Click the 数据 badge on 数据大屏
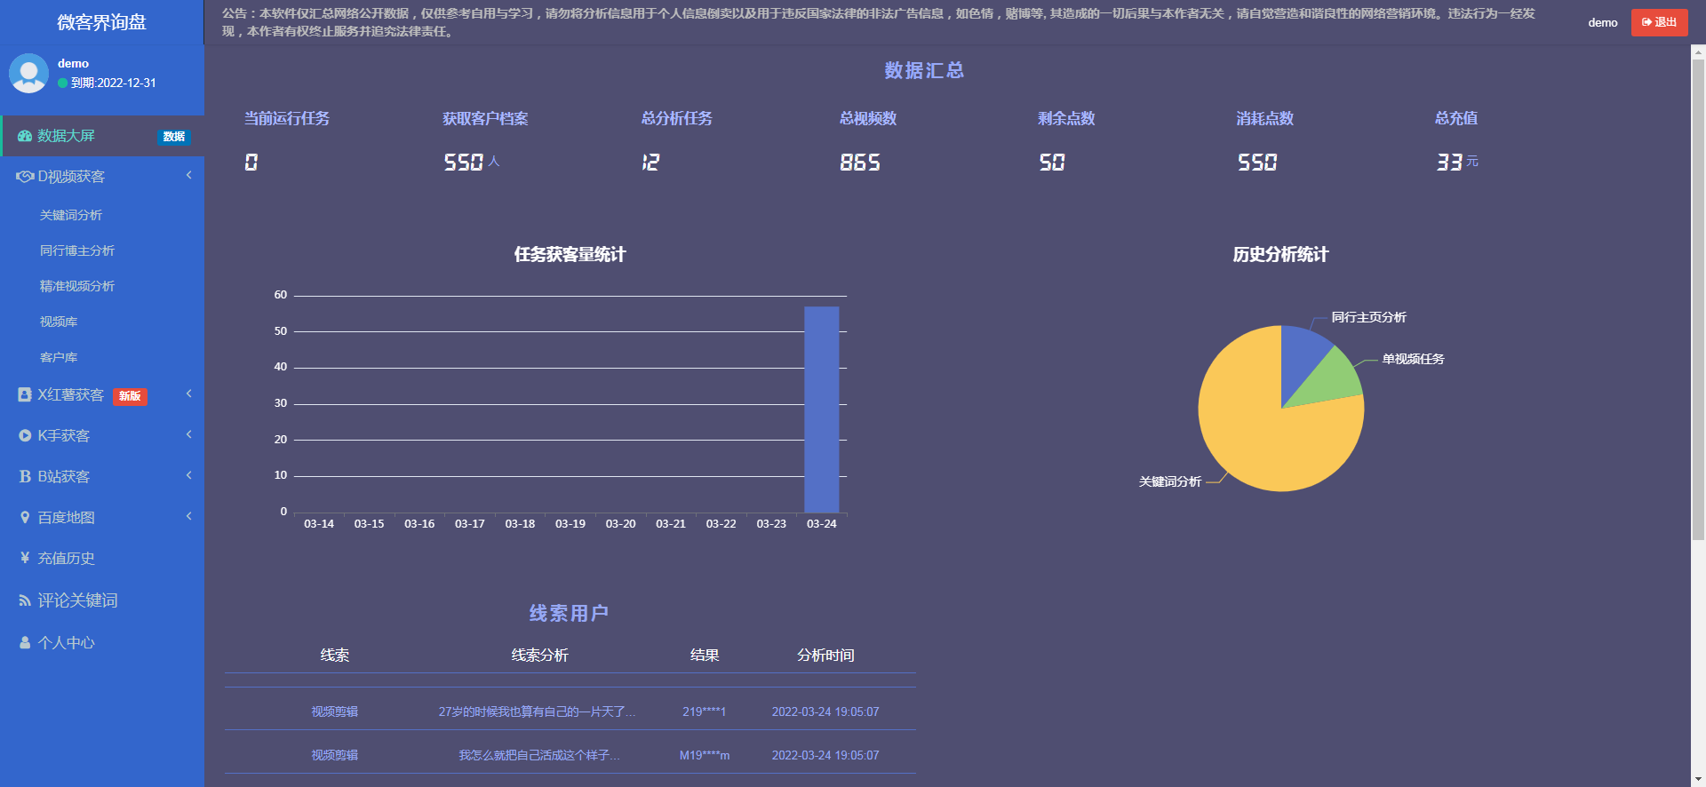This screenshot has width=1706, height=787. (174, 137)
